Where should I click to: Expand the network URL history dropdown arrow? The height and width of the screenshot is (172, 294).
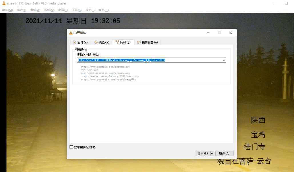[224, 60]
